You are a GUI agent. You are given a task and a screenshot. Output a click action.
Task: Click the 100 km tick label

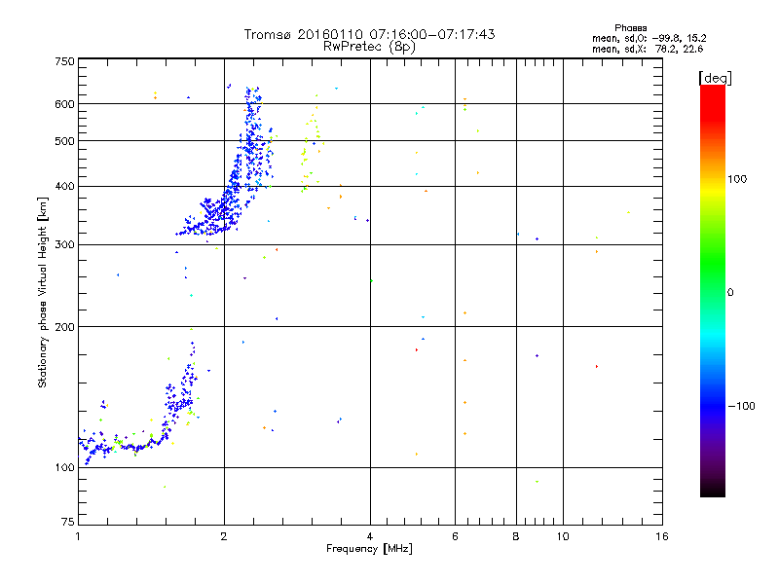coord(64,467)
